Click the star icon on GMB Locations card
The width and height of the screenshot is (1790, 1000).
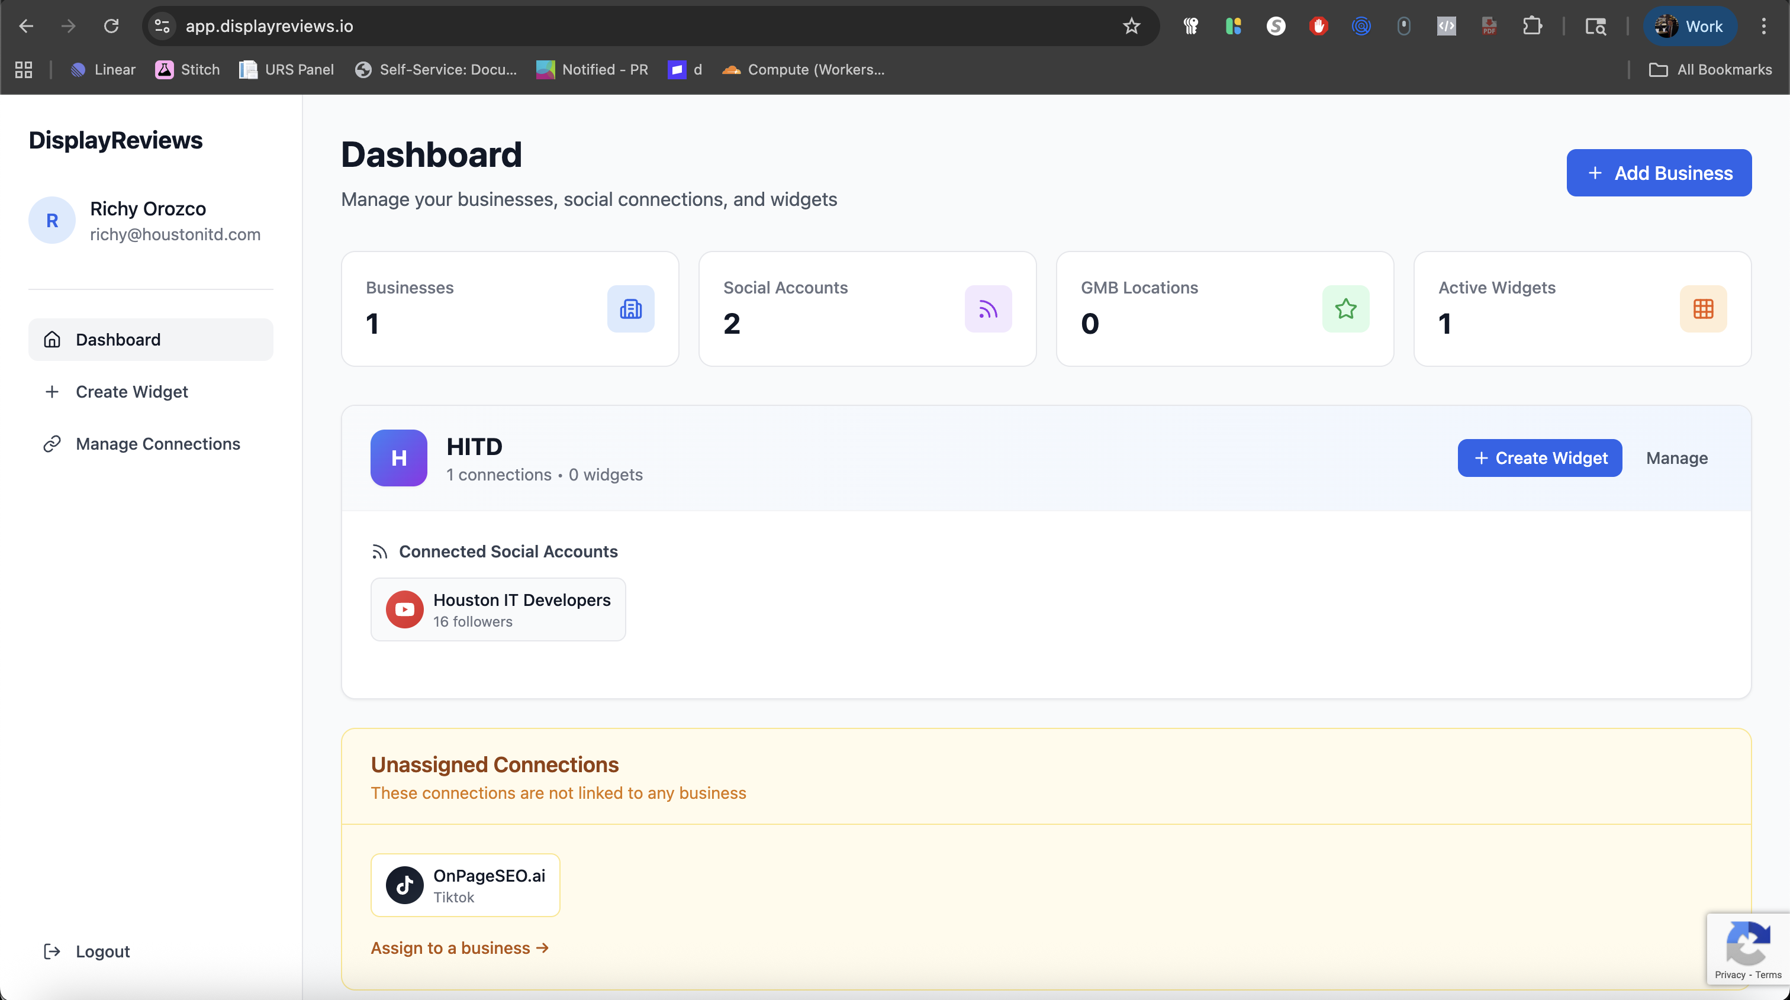[x=1345, y=308]
